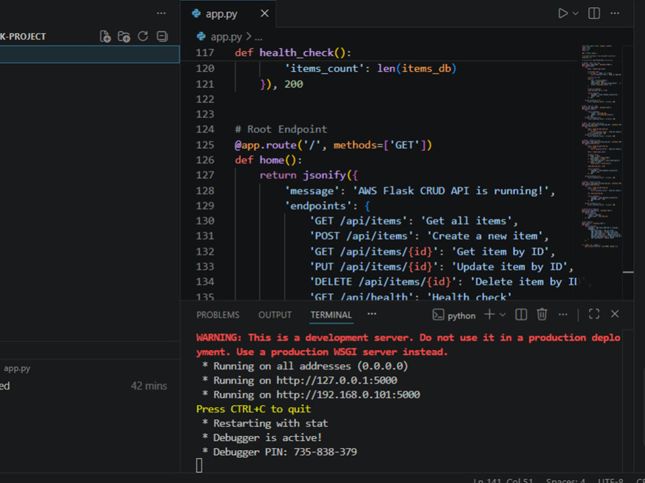Image resolution: width=645 pixels, height=483 pixels.
Task: Select the app.py editor tab
Action: point(228,14)
